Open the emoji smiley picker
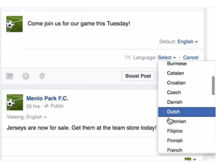 pyautogui.click(x=26, y=76)
